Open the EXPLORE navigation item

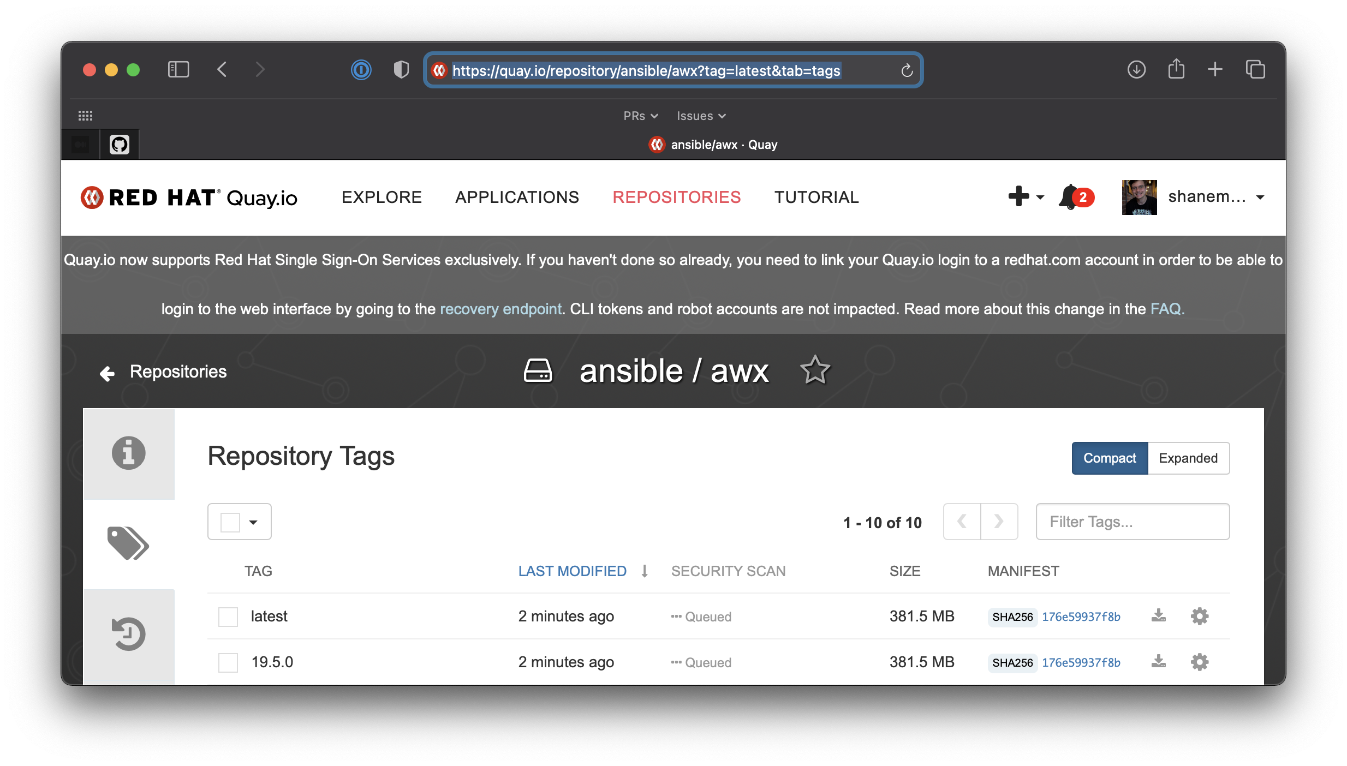(382, 197)
